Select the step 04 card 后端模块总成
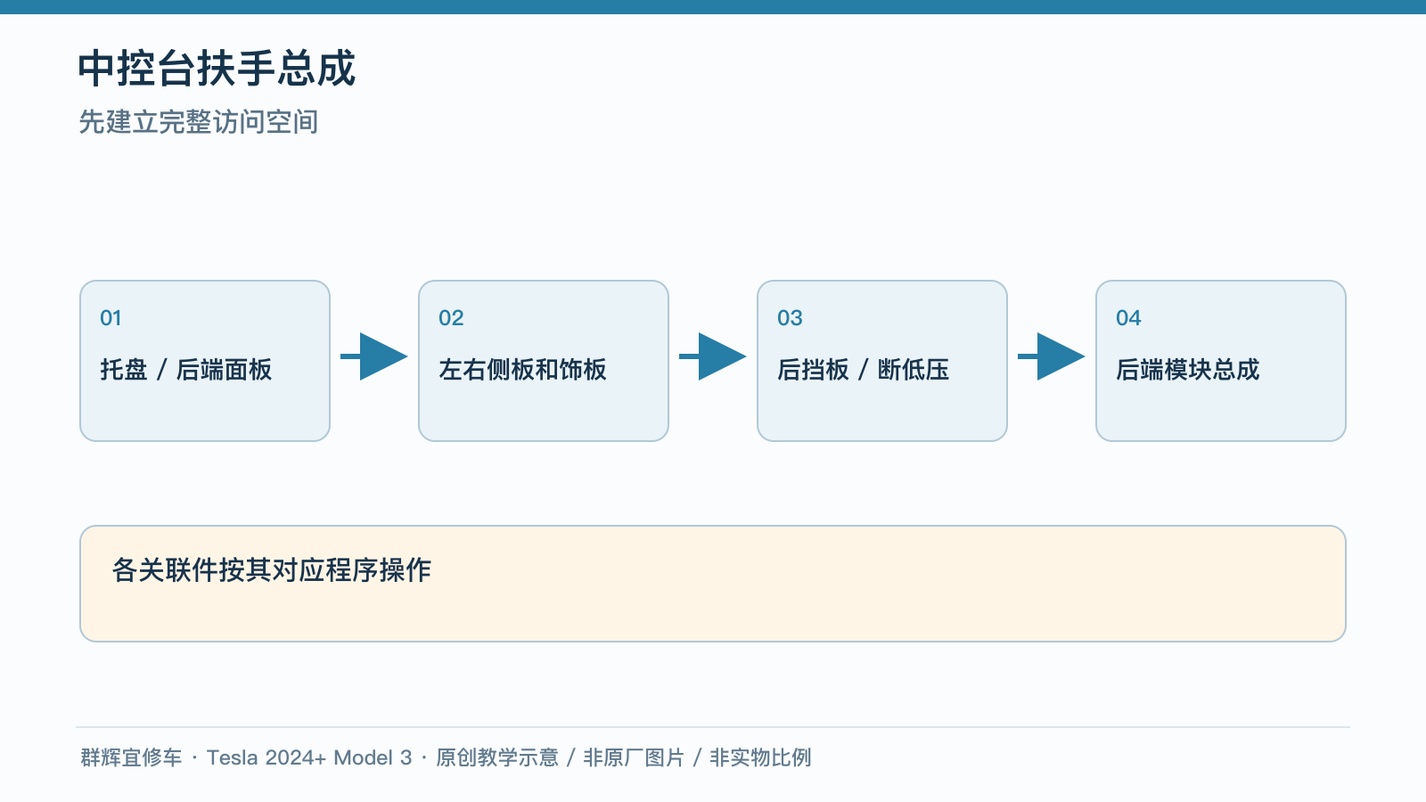Screen dimensions: 1426x802 point(1221,361)
